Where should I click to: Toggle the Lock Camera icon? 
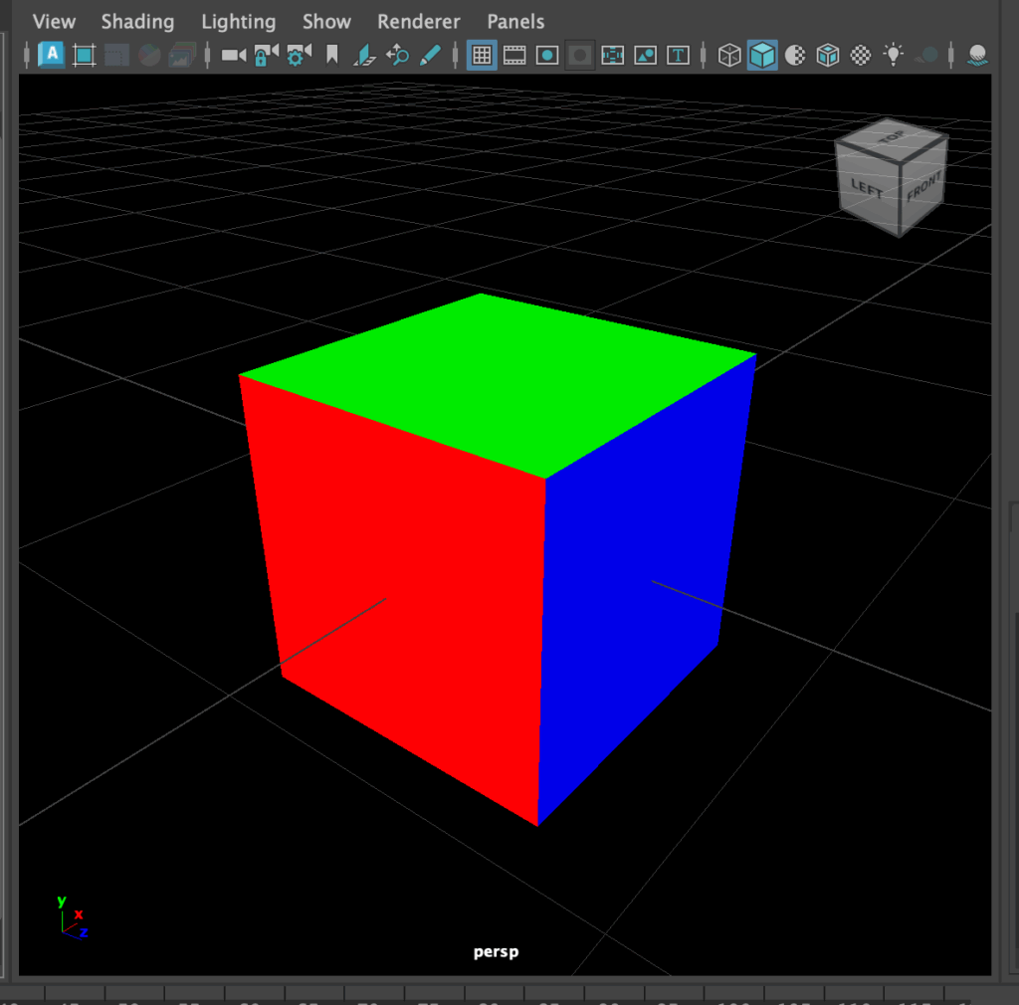click(266, 56)
